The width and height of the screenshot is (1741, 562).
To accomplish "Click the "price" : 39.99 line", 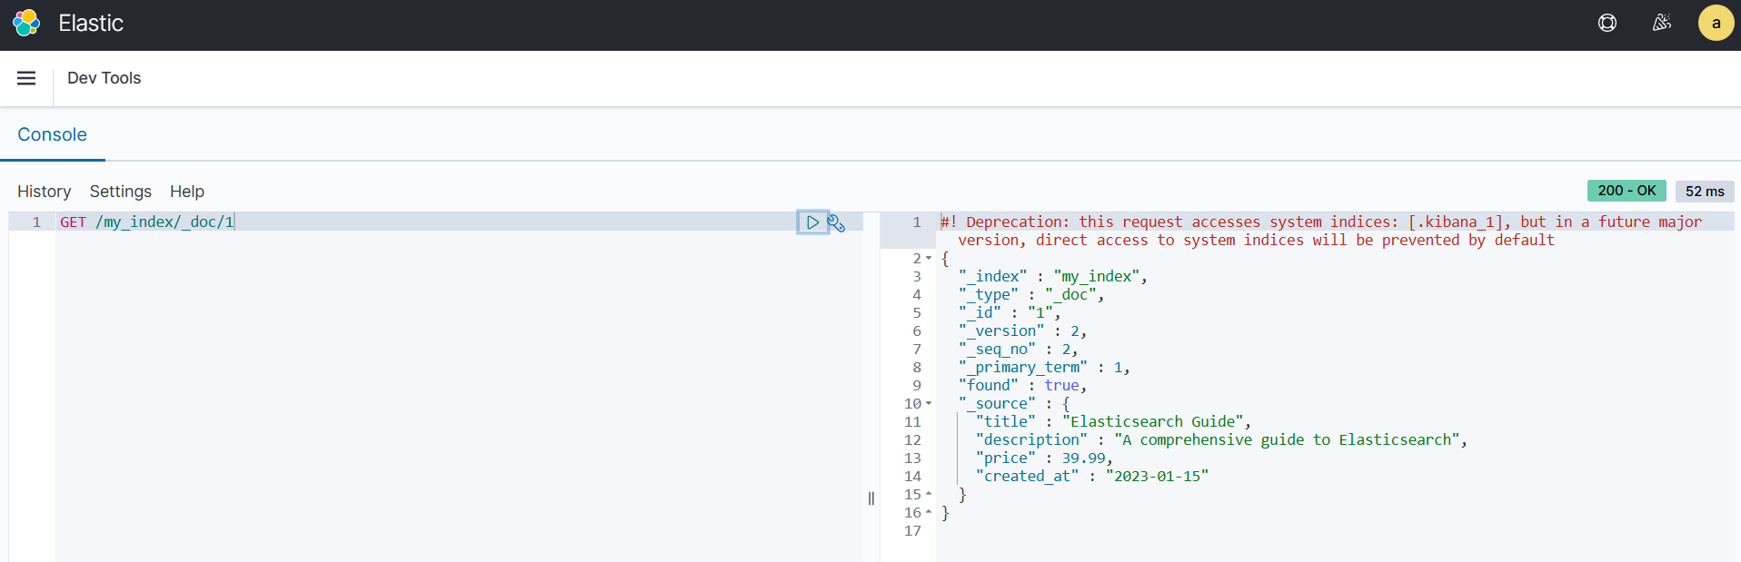I will 1044,458.
